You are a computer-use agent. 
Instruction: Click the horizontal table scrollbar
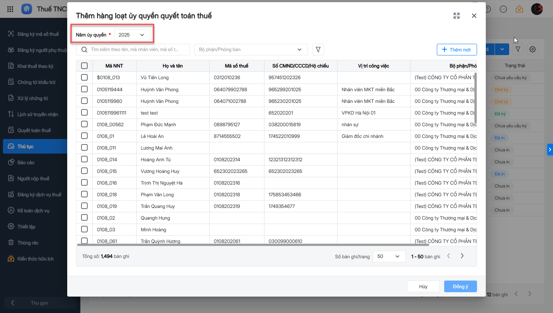coord(253,245)
